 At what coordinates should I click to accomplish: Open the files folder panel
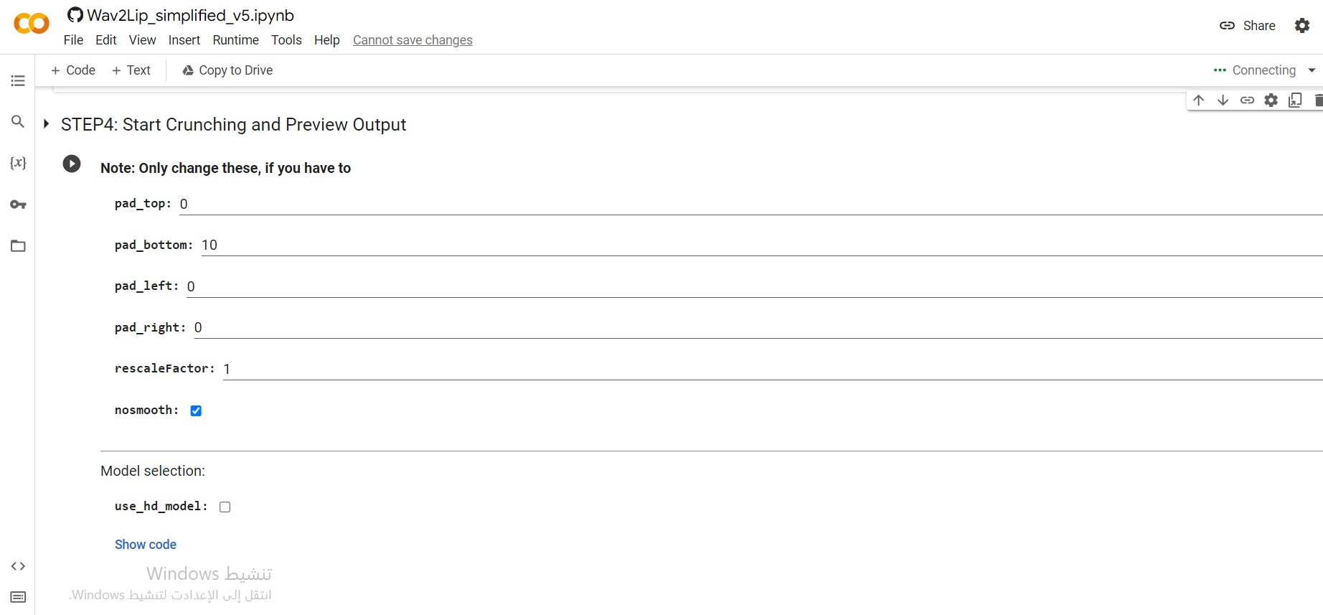(x=18, y=246)
